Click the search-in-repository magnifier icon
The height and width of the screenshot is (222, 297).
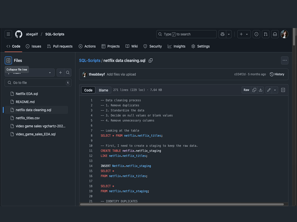(68, 73)
